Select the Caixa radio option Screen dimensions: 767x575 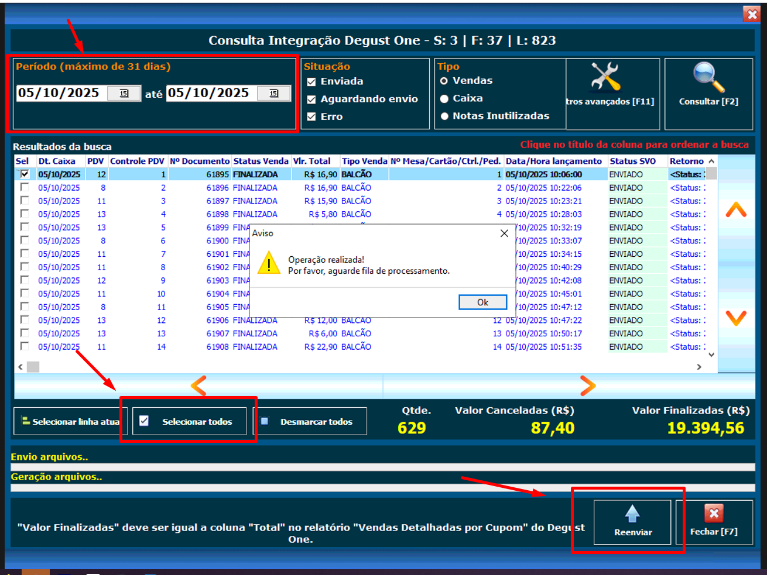click(444, 99)
